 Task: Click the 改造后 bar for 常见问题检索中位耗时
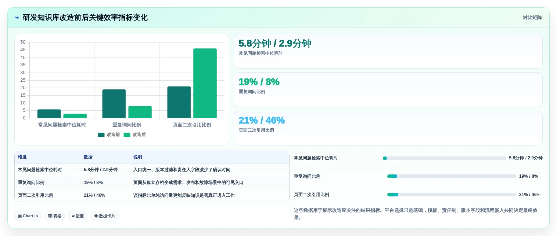click(x=75, y=116)
